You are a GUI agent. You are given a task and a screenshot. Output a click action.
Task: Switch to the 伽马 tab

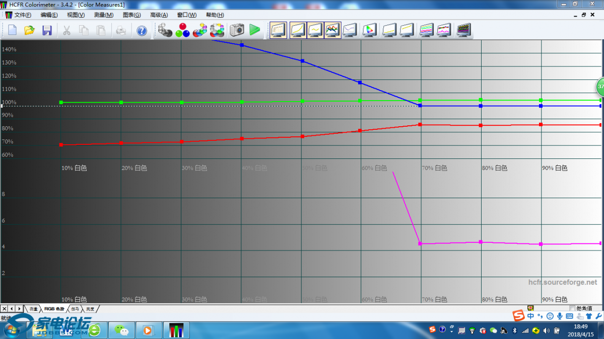click(75, 309)
